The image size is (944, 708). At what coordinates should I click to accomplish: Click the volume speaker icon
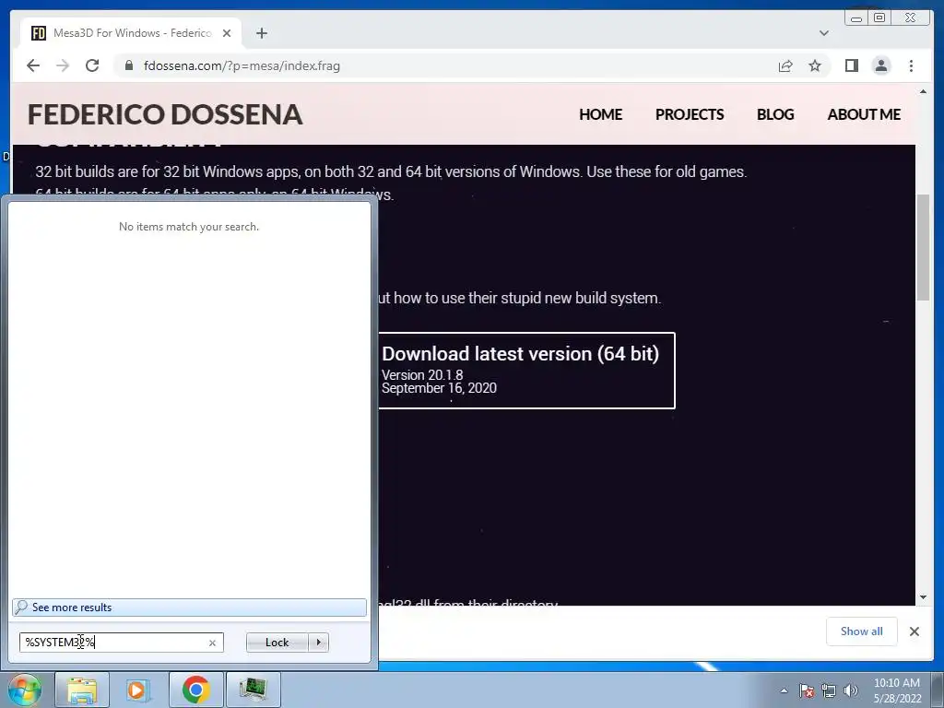[851, 690]
